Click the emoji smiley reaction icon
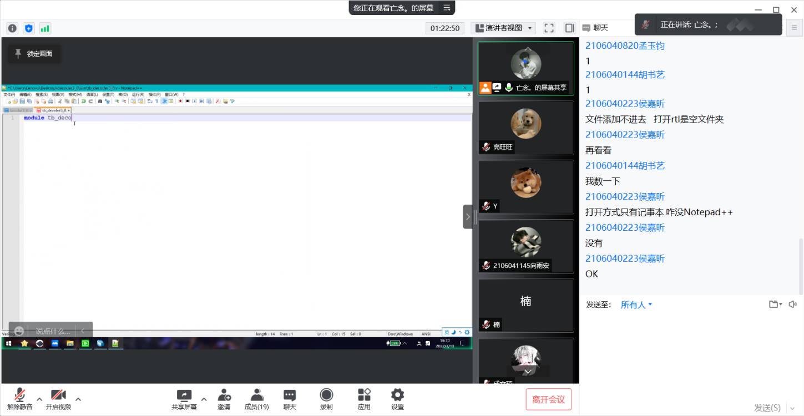 point(19,331)
